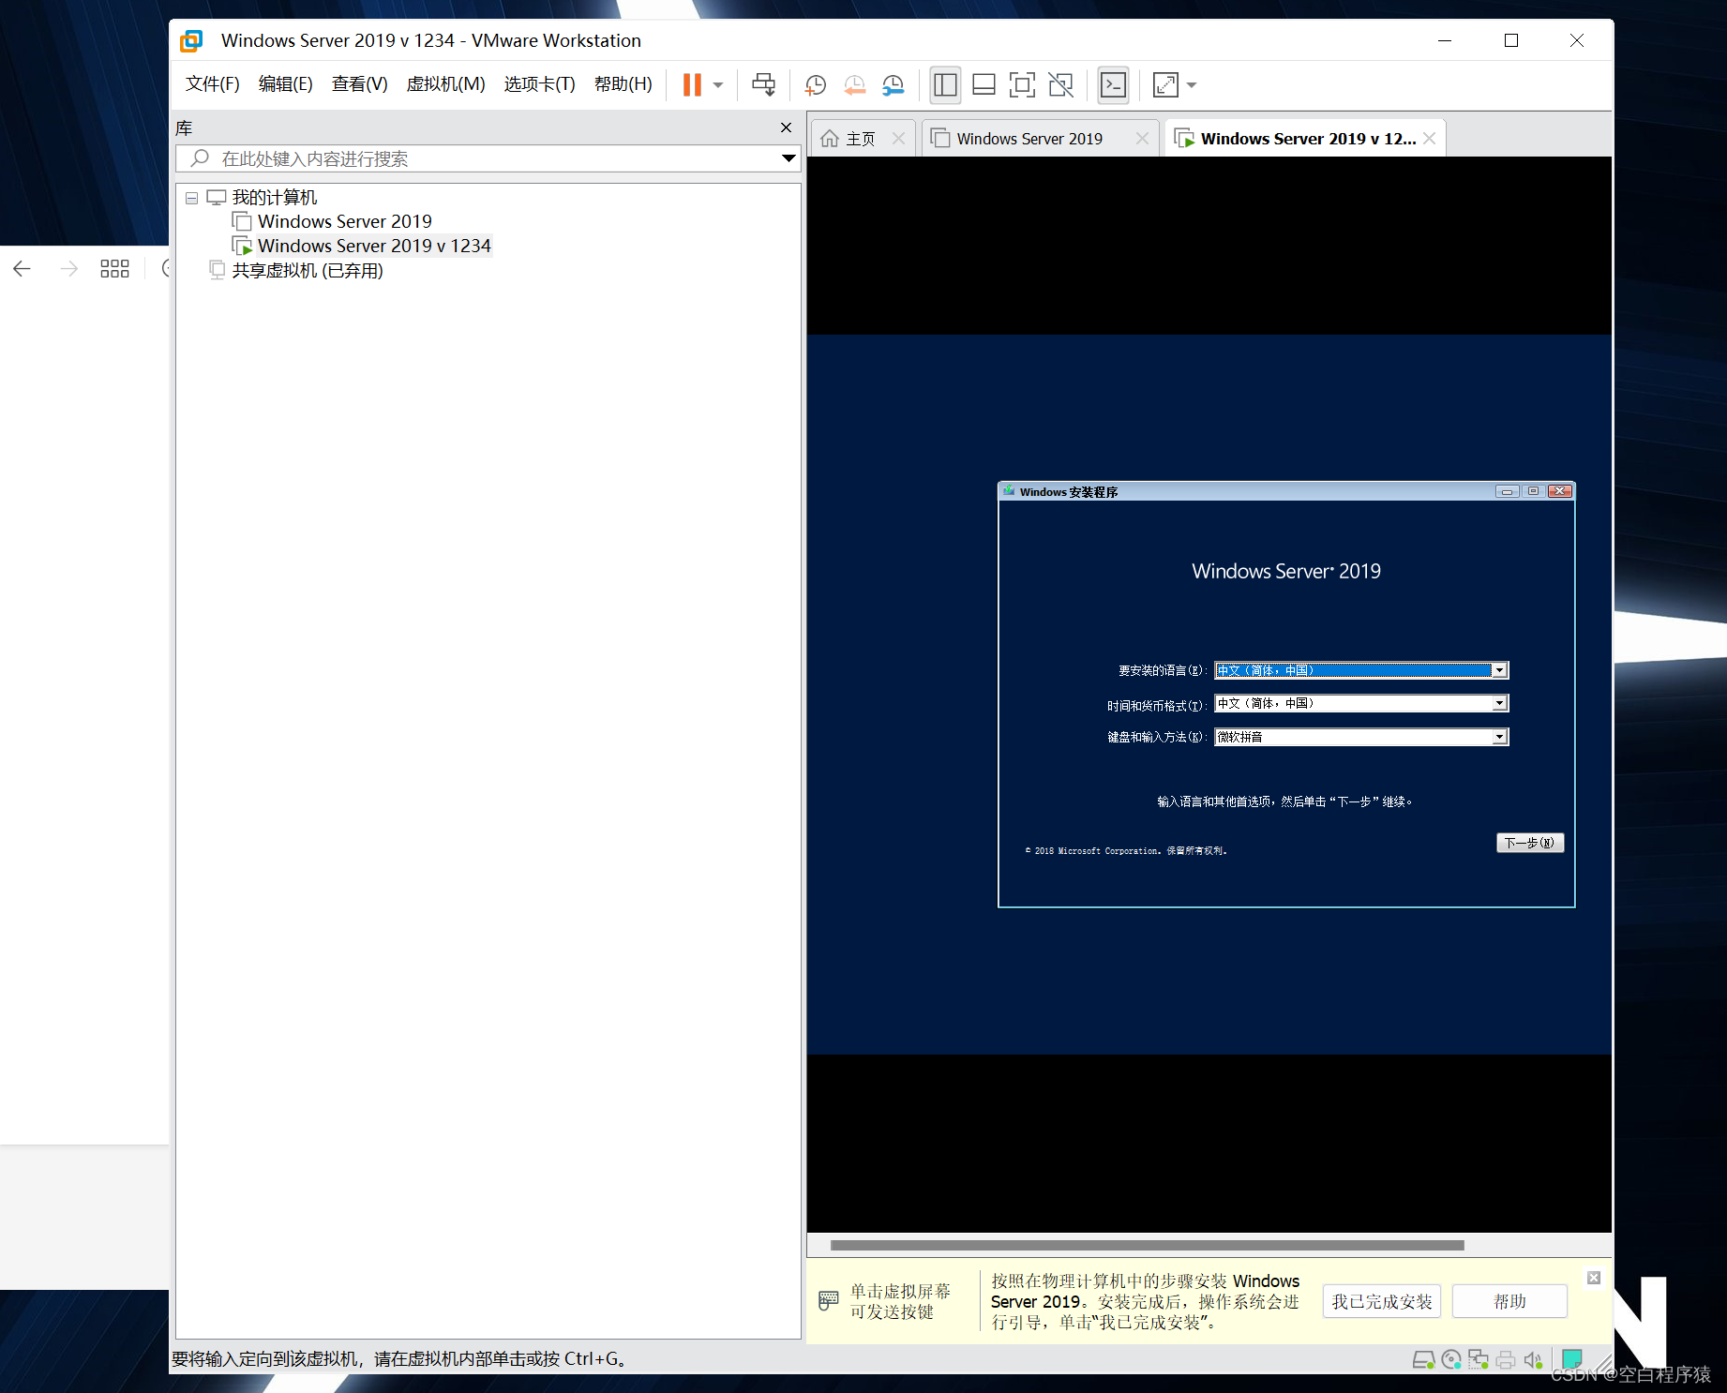Open the 查看(V) menu
Viewport: 1727px width, 1393px height.
coord(359,84)
